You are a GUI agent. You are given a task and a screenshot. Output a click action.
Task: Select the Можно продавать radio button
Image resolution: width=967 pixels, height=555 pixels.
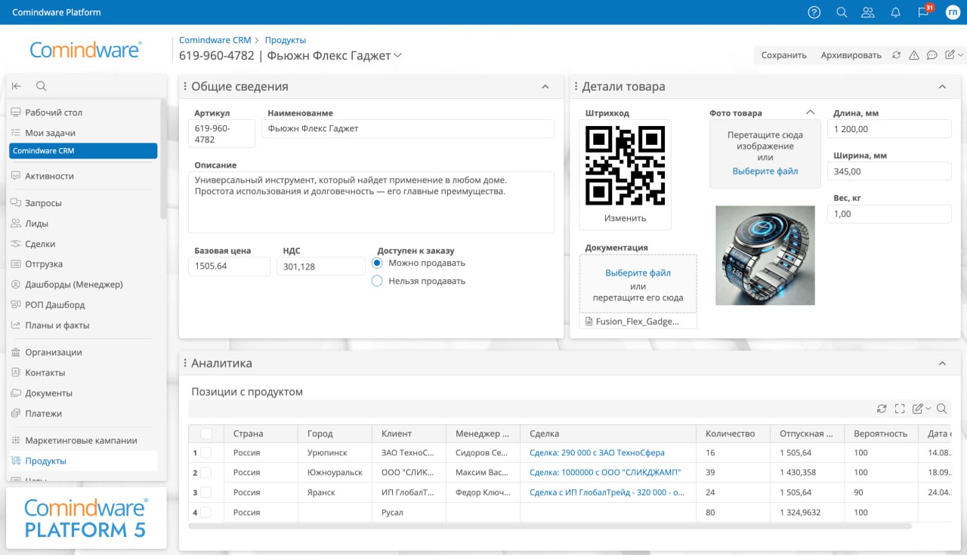378,263
